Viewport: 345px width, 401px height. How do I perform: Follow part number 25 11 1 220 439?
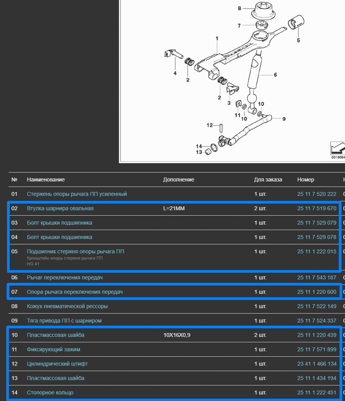click(x=317, y=335)
